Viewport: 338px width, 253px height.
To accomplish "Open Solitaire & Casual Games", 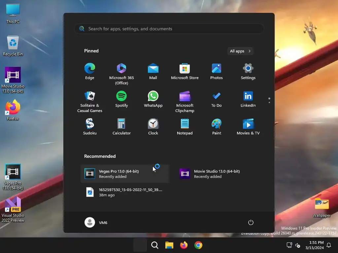I will click(x=90, y=101).
